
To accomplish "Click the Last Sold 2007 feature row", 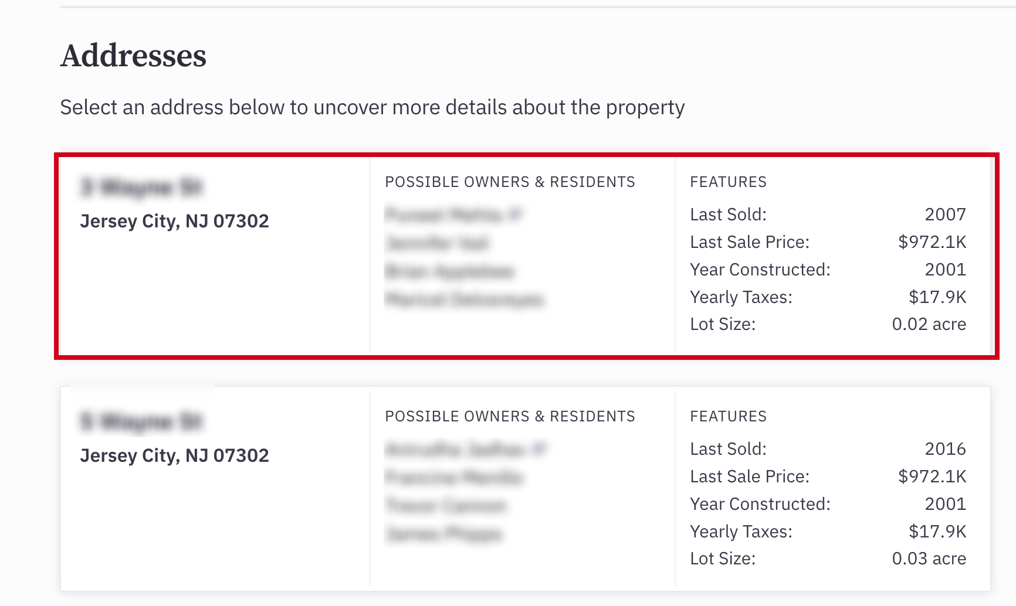I will click(x=828, y=215).
